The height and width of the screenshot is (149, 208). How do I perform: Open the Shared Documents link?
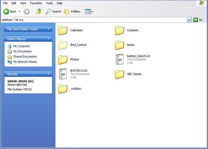(x=25, y=56)
